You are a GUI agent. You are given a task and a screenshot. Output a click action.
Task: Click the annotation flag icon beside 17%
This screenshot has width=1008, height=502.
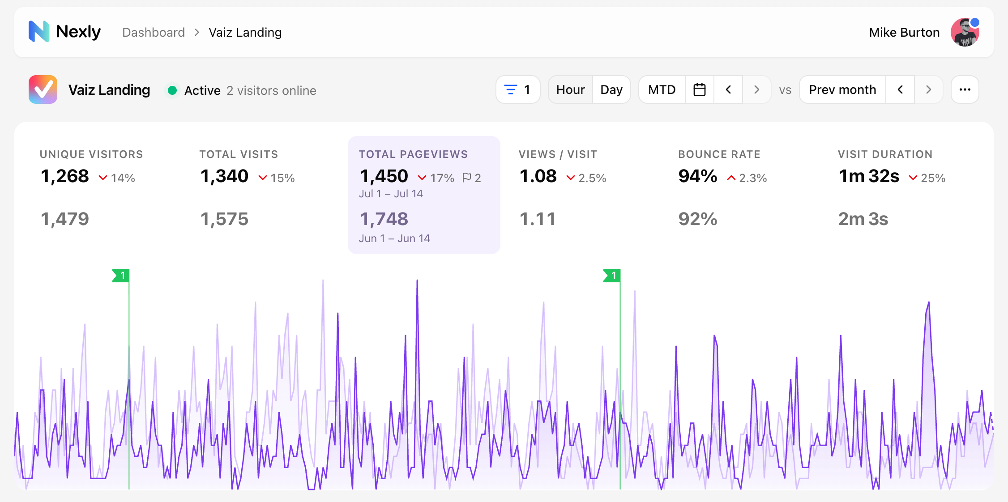[467, 178]
